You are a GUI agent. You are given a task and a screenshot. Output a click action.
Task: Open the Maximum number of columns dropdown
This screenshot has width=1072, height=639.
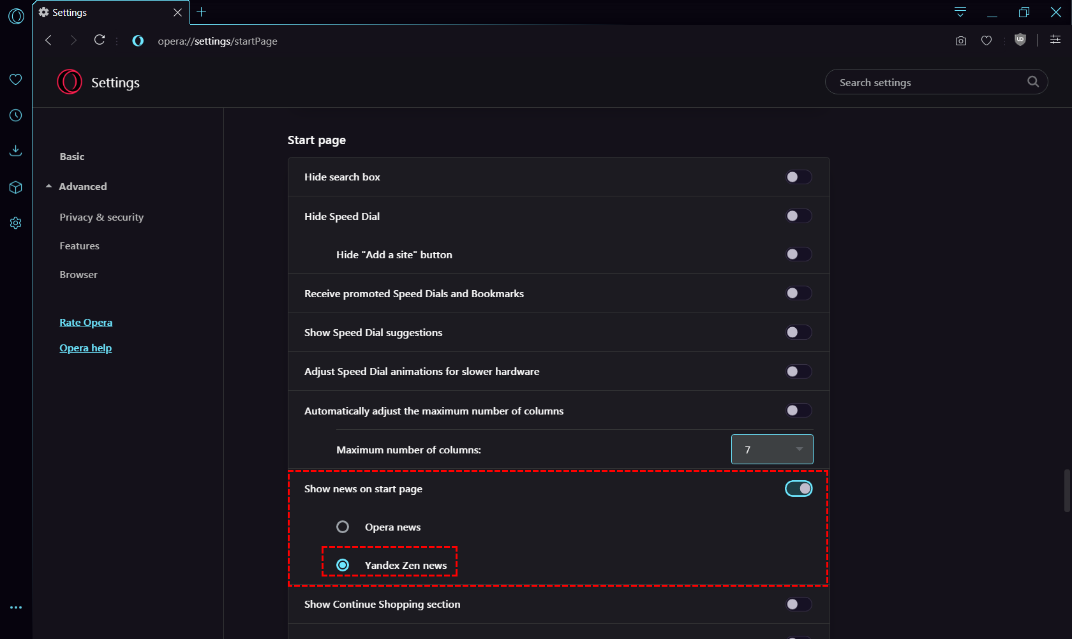[772, 449]
